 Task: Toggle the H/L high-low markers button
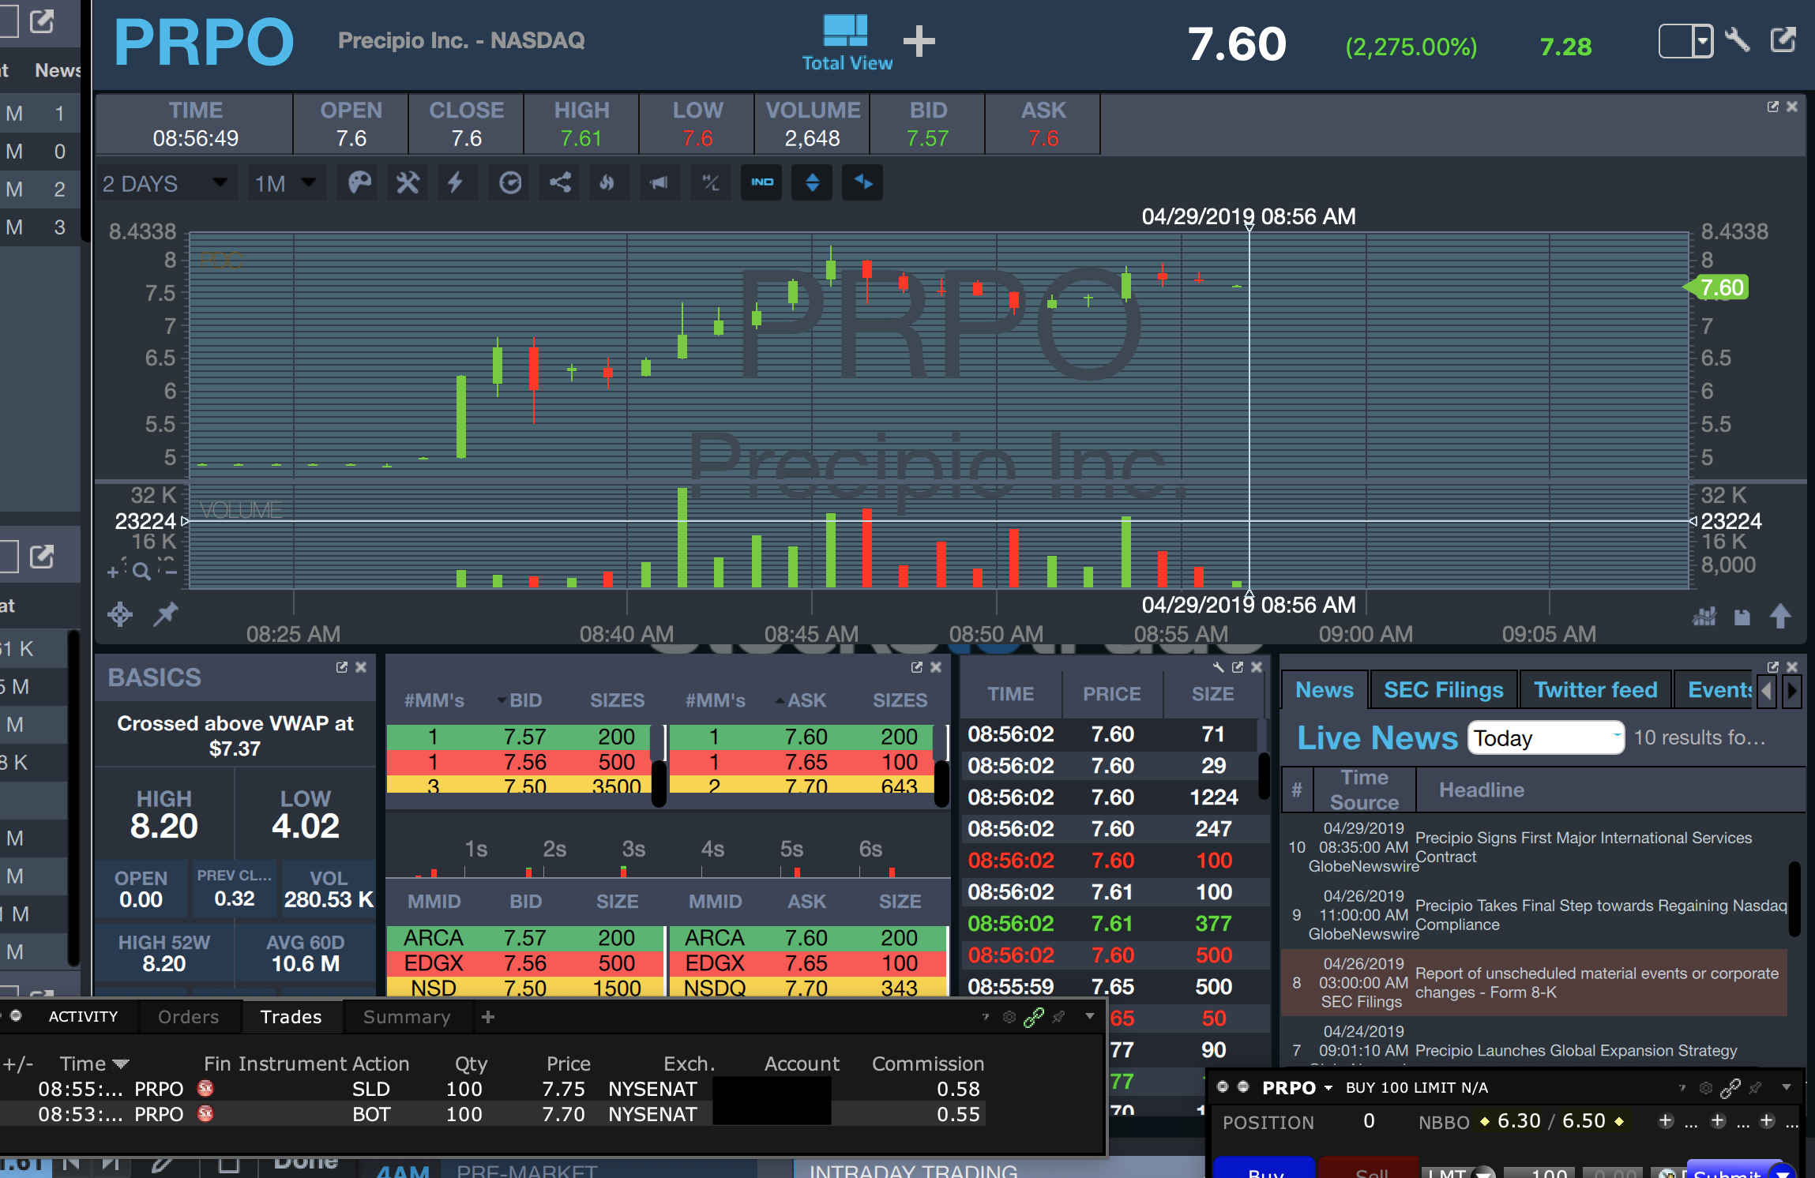[710, 183]
